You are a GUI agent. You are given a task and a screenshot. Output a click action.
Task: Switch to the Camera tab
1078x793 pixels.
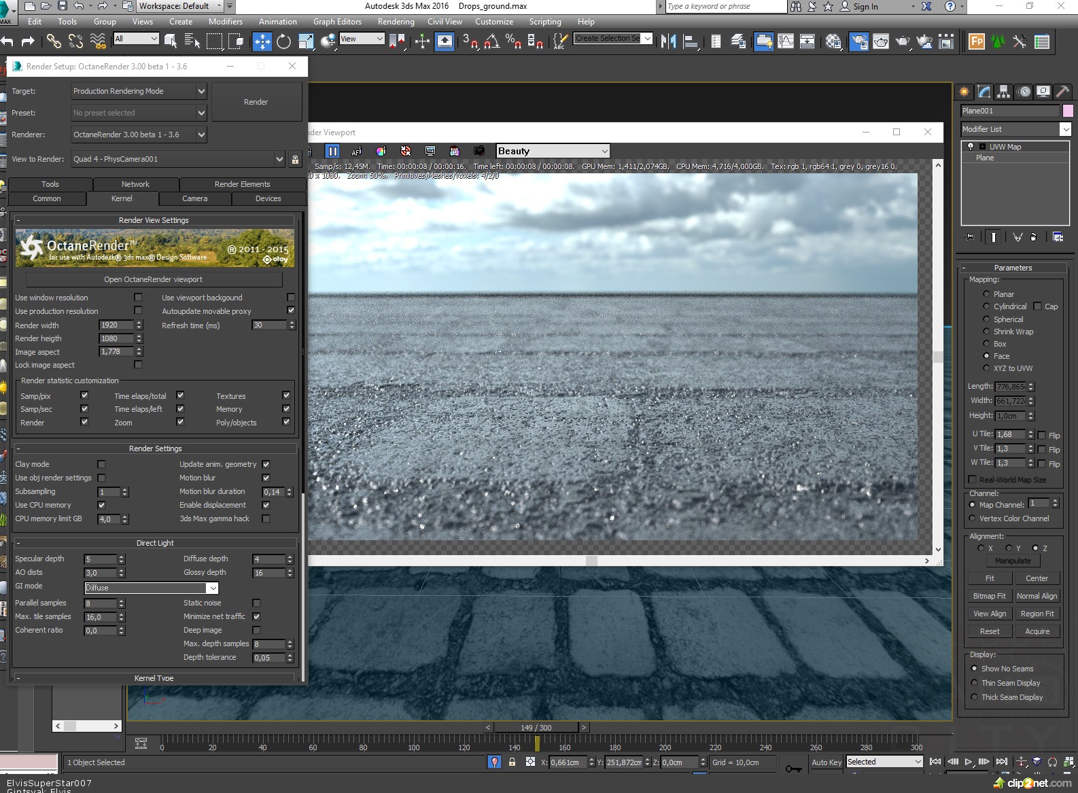click(x=194, y=198)
